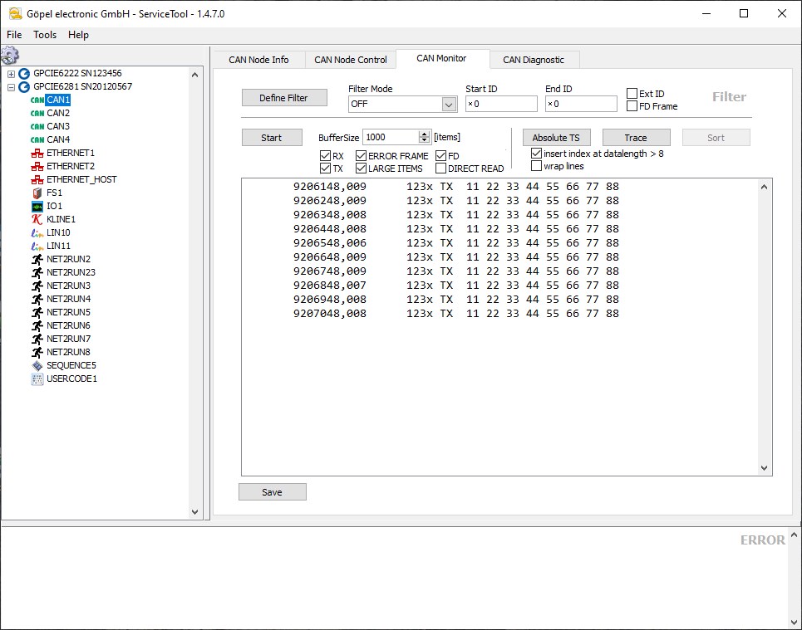Open the Filter Mode dropdown
This screenshot has width=802, height=630.
click(449, 105)
